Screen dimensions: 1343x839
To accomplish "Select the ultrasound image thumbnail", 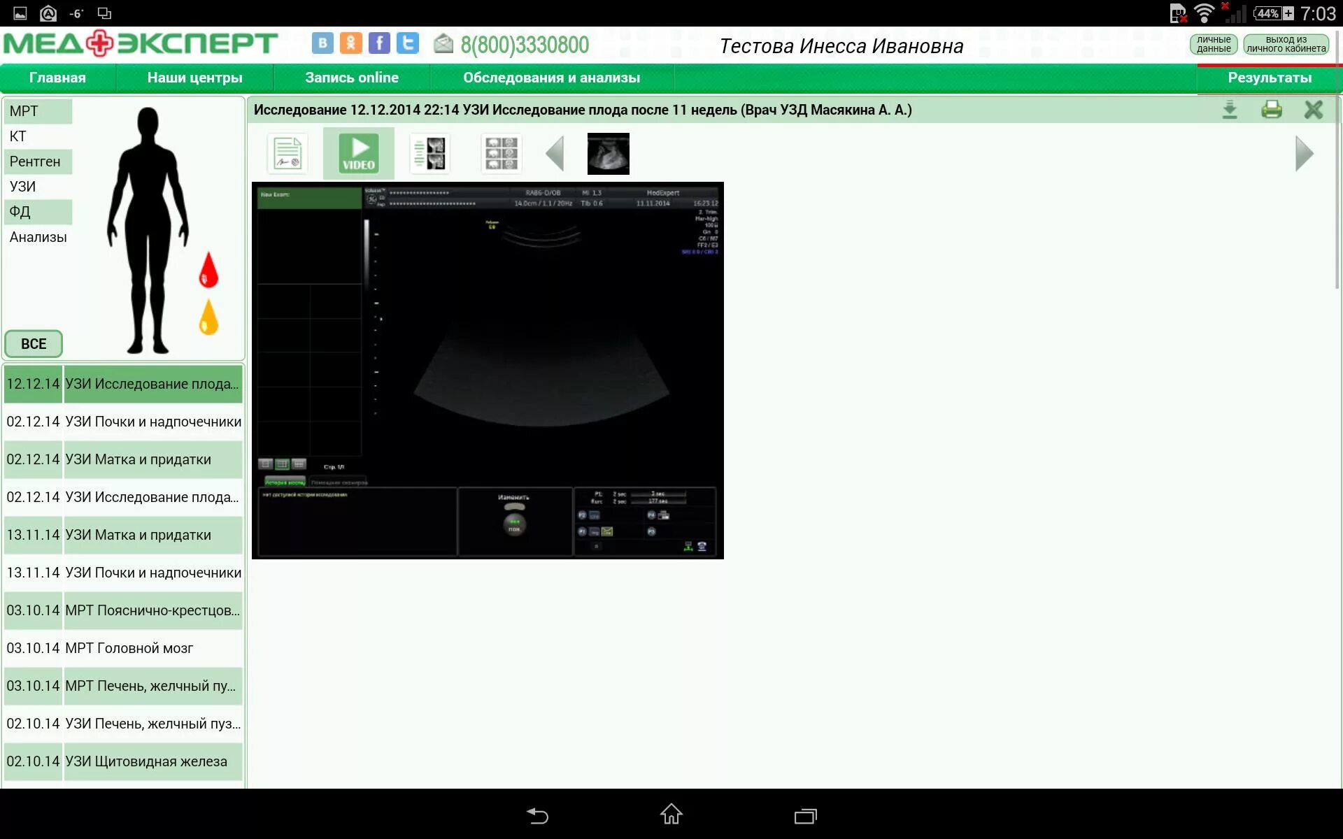I will coord(608,154).
